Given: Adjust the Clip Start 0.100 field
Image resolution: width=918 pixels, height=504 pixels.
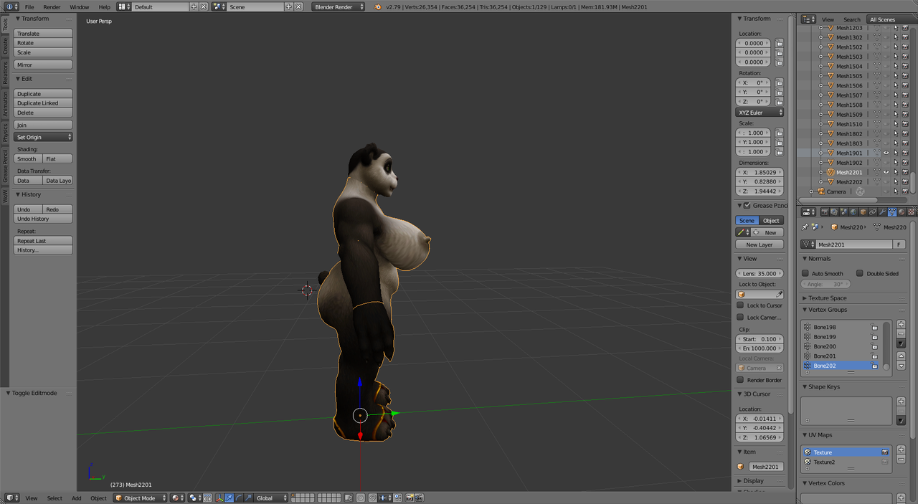Looking at the screenshot, I should click(760, 338).
